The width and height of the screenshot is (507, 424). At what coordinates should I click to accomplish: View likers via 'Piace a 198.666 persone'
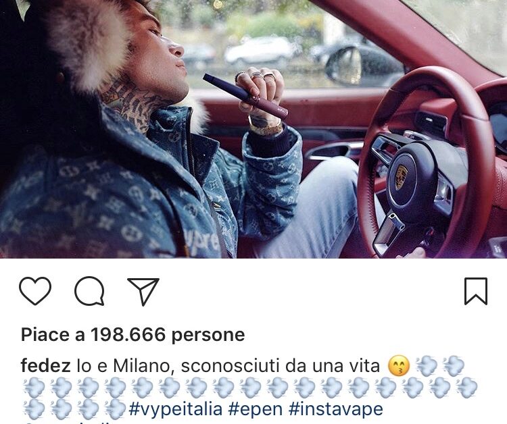click(x=132, y=335)
